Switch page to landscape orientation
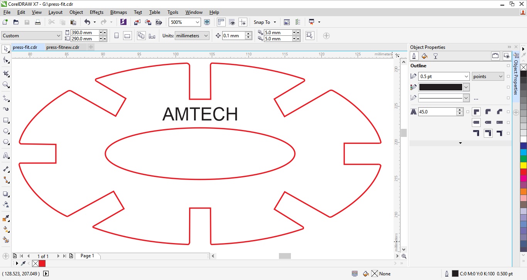This screenshot has height=280, width=527. (x=127, y=36)
